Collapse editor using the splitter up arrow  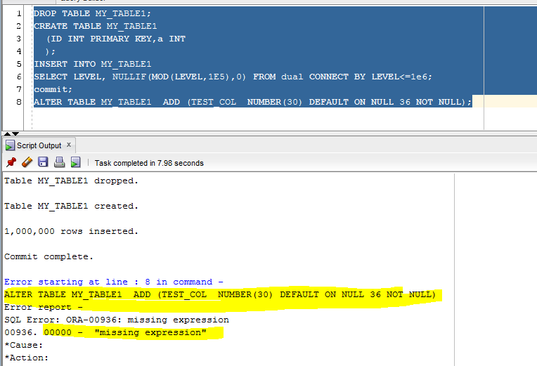coord(8,134)
